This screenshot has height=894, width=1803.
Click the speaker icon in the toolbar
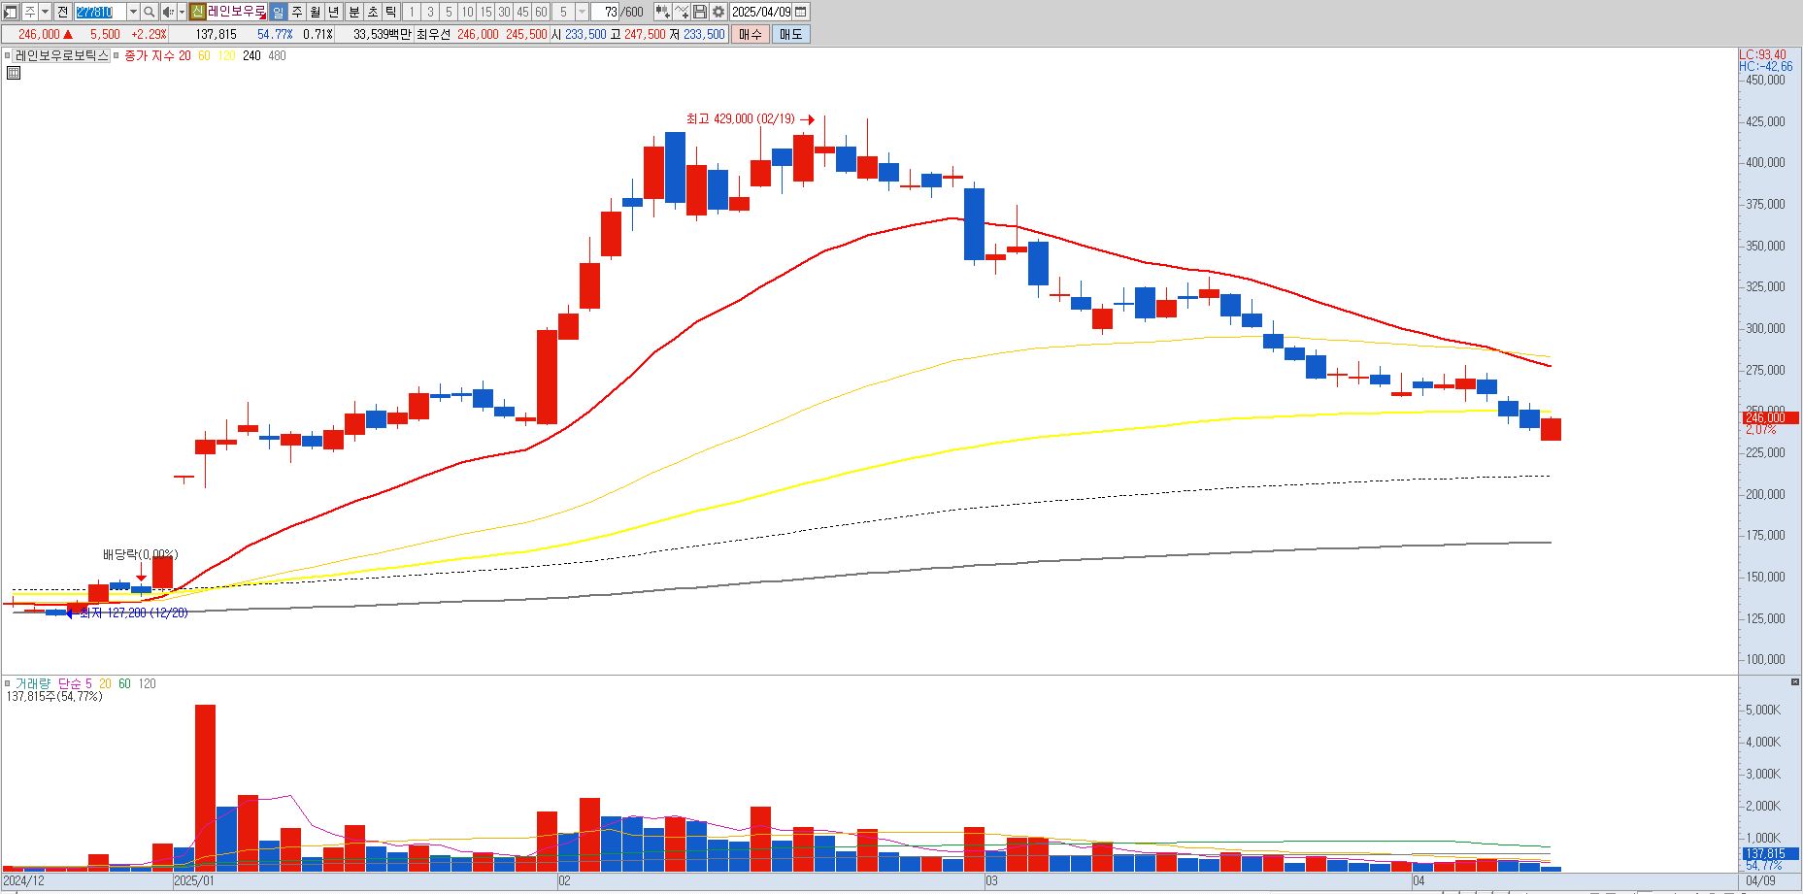168,12
